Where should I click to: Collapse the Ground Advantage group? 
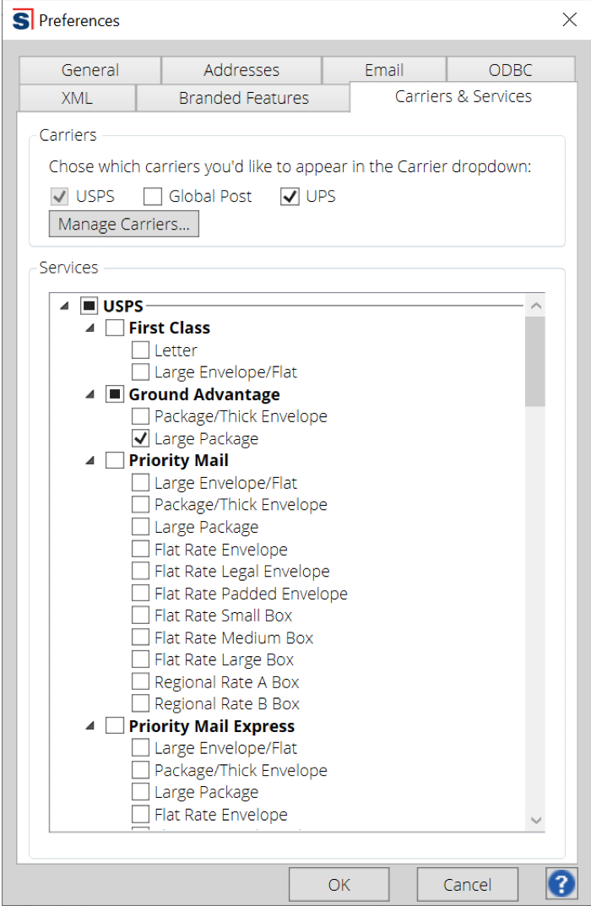pos(89,393)
